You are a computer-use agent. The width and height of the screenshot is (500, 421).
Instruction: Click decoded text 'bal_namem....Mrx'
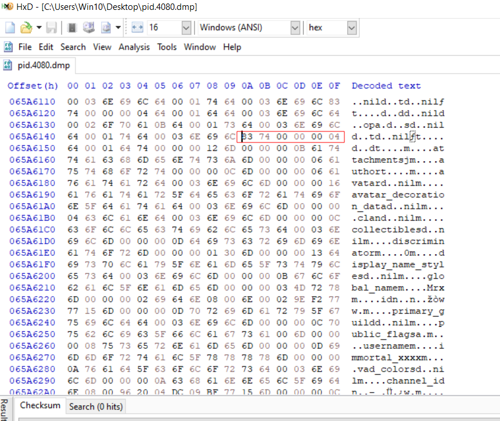398,288
